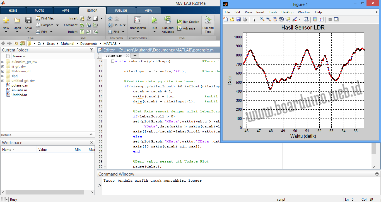381x202 pixels.
Task: Click the Wrap Comments icon beside Uncomment
Action: (95, 25)
